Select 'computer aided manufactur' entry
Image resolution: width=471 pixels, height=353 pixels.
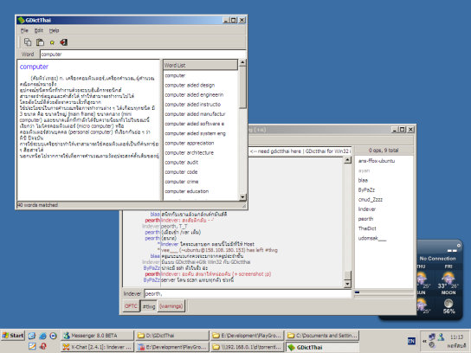195,114
